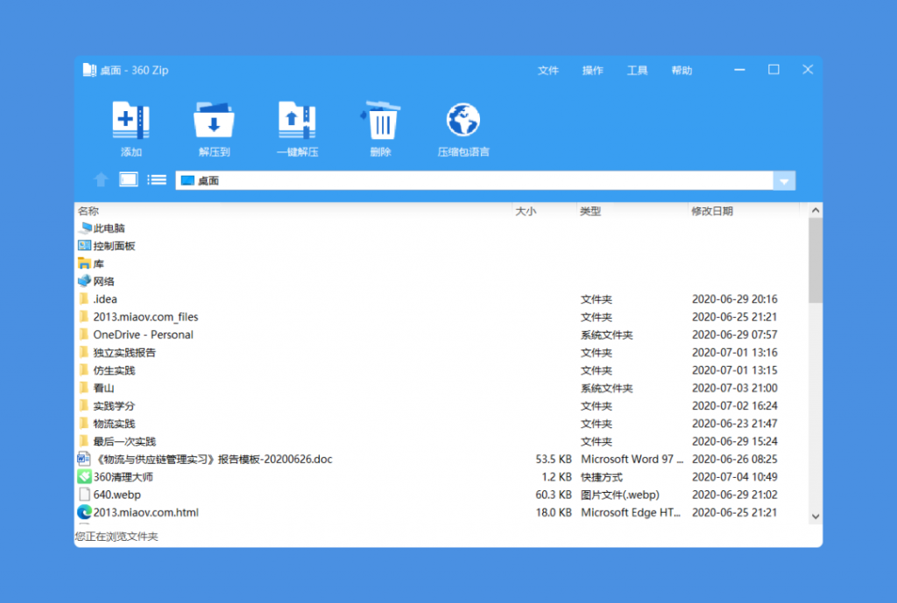
Task: Switch to large icon view button
Action: (x=129, y=180)
